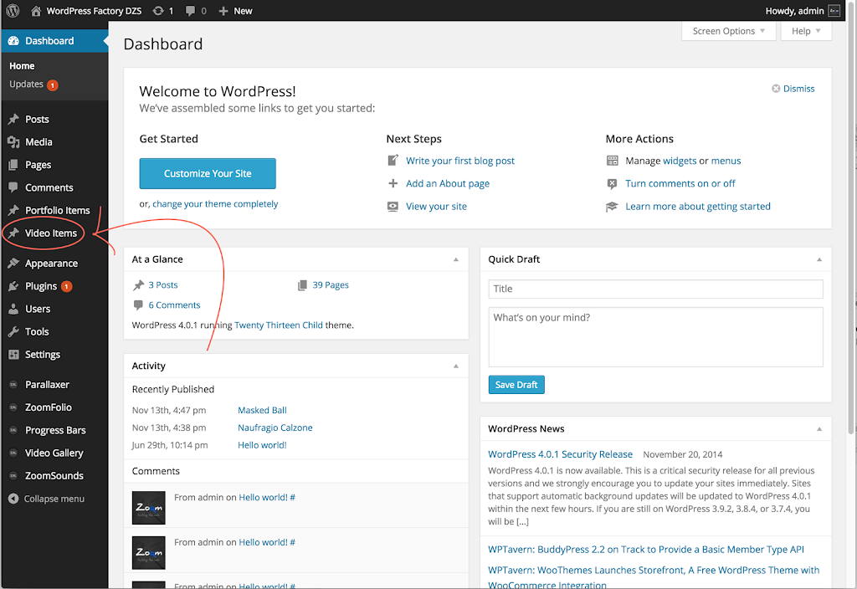This screenshot has width=857, height=589.
Task: Click the Settings sliders icon
Action: click(13, 355)
